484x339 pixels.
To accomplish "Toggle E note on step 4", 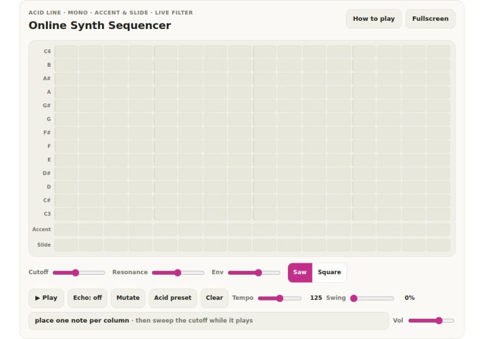I will 141,160.
